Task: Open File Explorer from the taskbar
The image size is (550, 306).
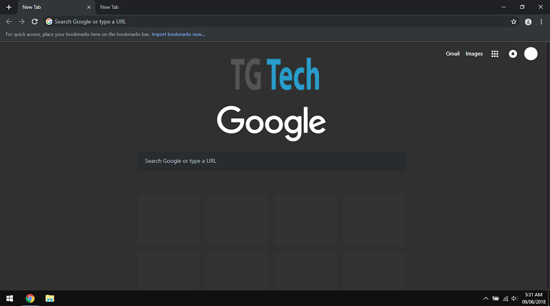Action: [x=49, y=298]
